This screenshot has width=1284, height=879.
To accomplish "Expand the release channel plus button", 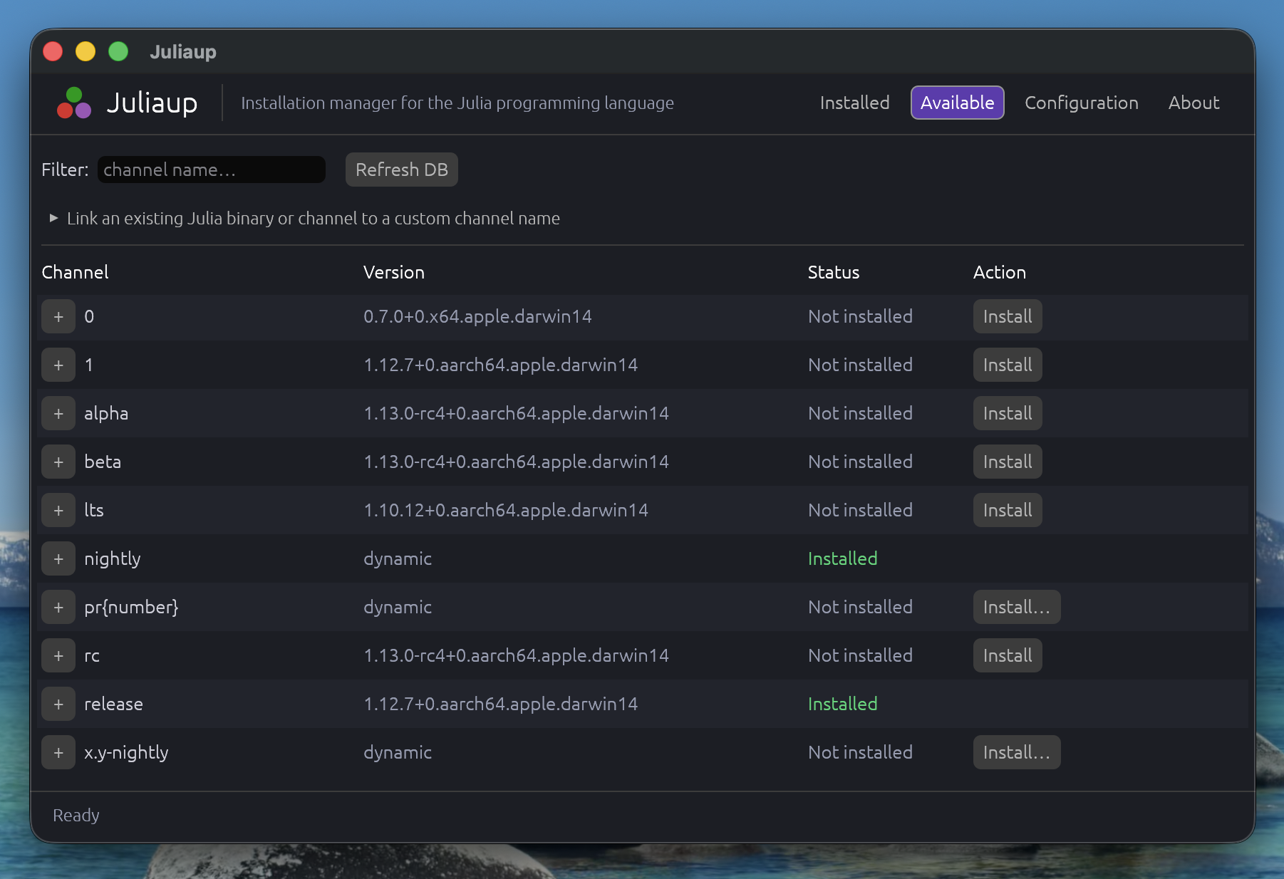I will [x=58, y=704].
